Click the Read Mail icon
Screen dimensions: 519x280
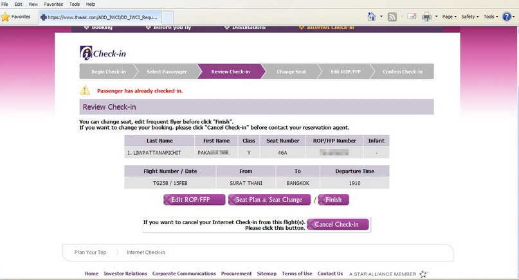pyautogui.click(x=412, y=16)
